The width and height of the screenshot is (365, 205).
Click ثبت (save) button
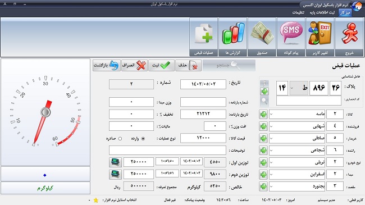pyautogui.click(x=161, y=66)
